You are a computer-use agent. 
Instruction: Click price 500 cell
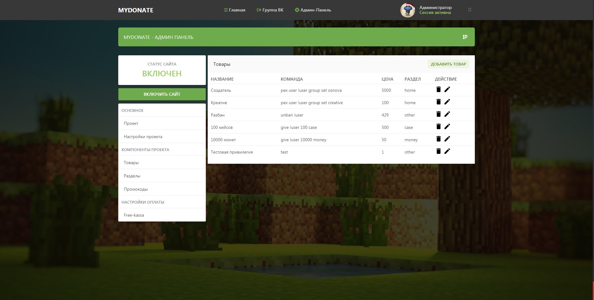[385, 127]
